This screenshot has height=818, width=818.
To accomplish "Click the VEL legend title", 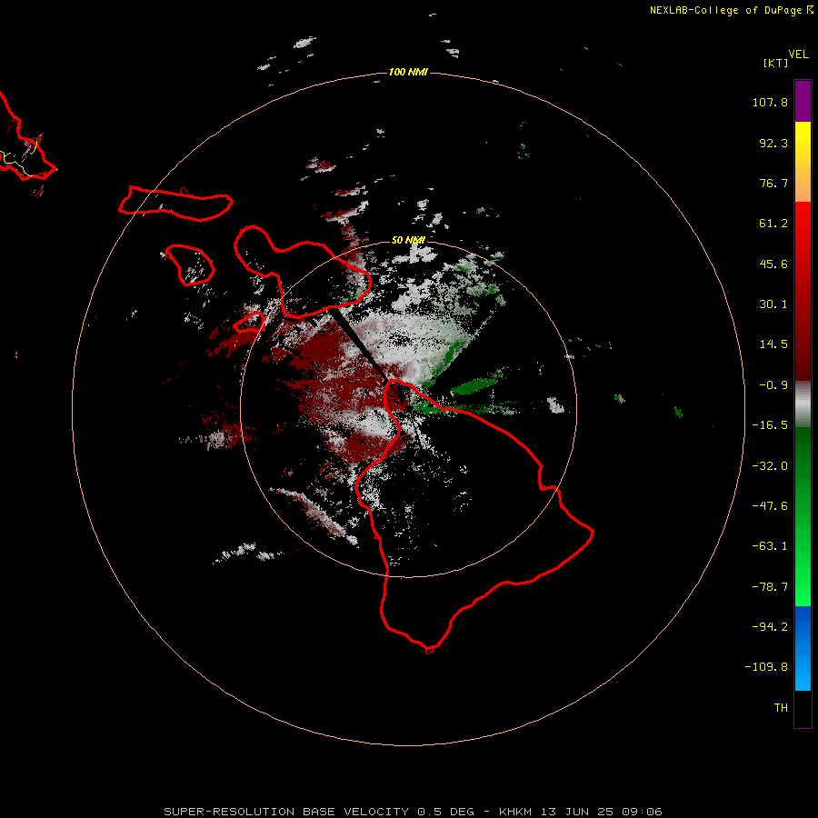I will click(x=798, y=55).
